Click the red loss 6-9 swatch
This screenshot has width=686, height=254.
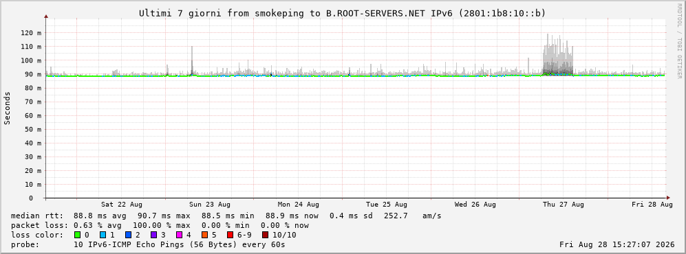click(230, 235)
